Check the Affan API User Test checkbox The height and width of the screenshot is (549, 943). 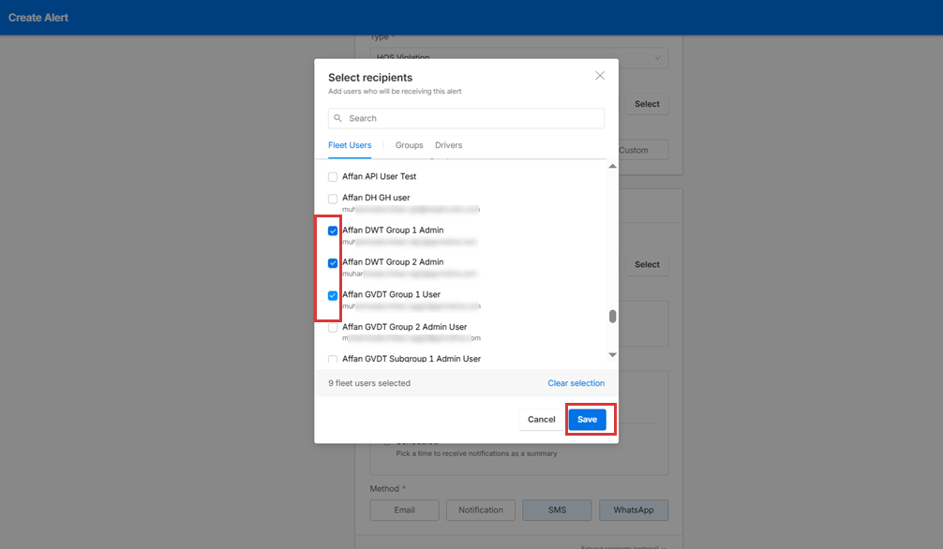pyautogui.click(x=333, y=177)
